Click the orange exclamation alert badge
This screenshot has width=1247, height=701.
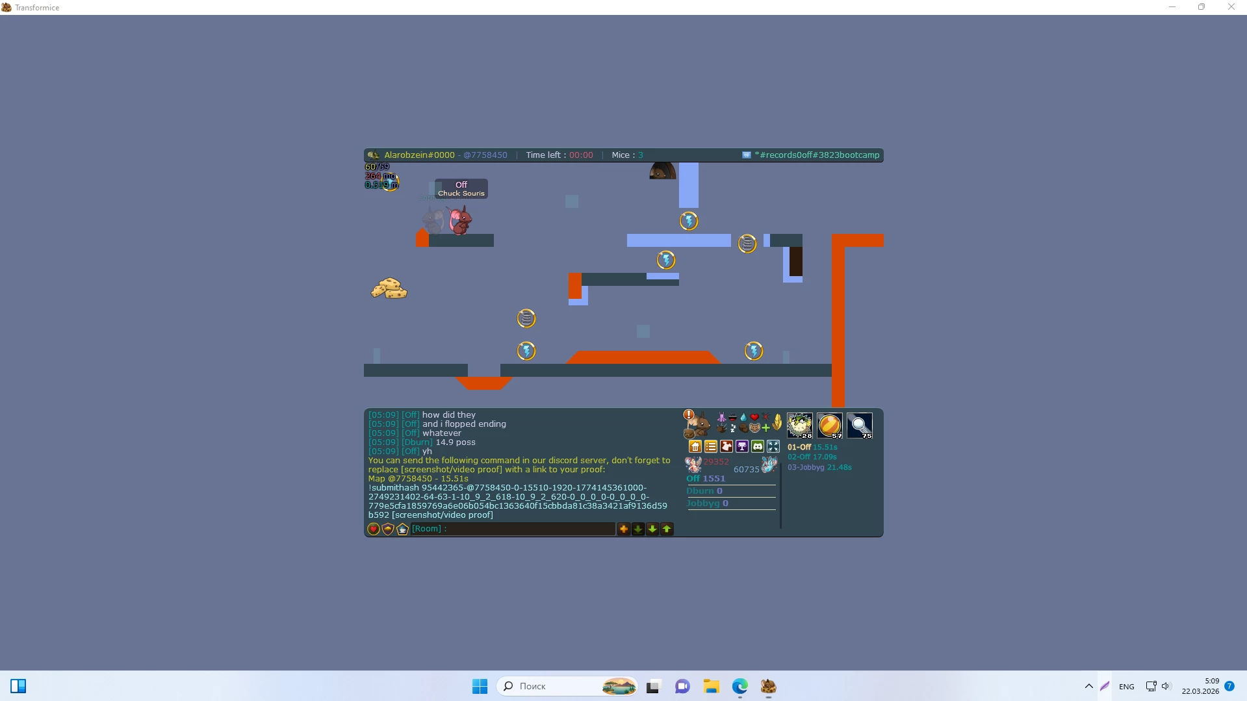[689, 414]
